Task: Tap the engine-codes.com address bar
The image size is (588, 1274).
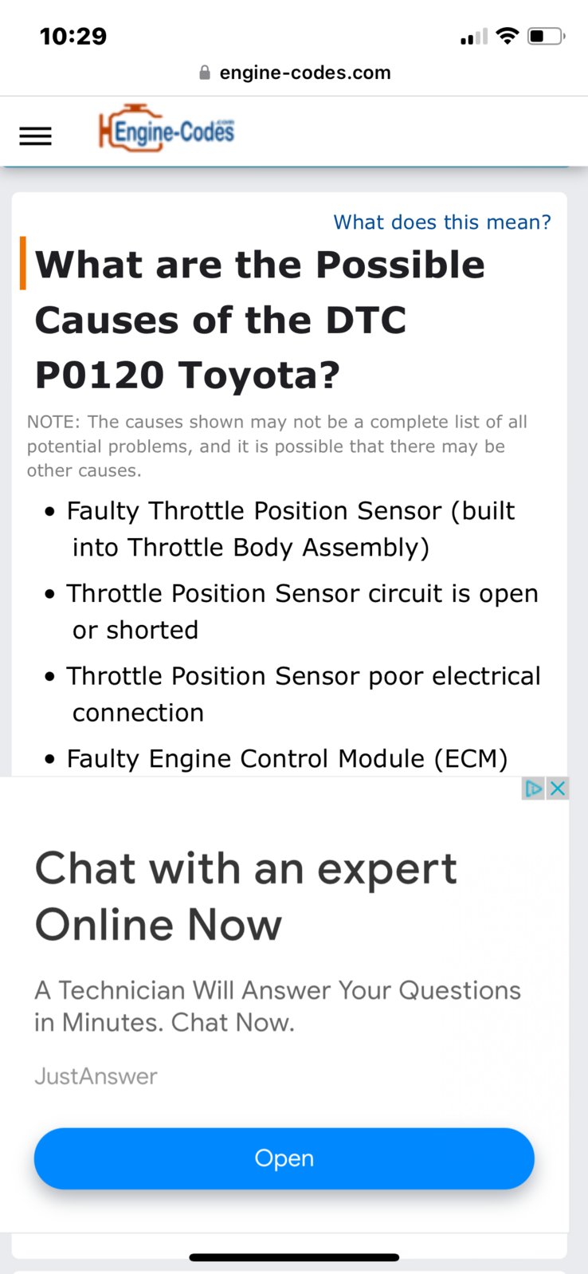Action: click(294, 73)
